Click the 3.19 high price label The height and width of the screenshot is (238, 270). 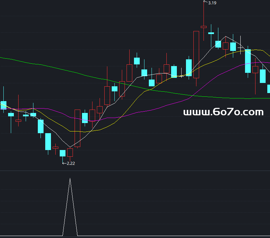(x=212, y=3)
